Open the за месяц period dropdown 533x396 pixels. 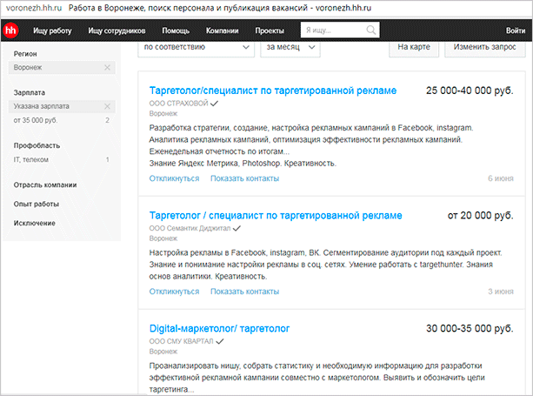tap(290, 46)
